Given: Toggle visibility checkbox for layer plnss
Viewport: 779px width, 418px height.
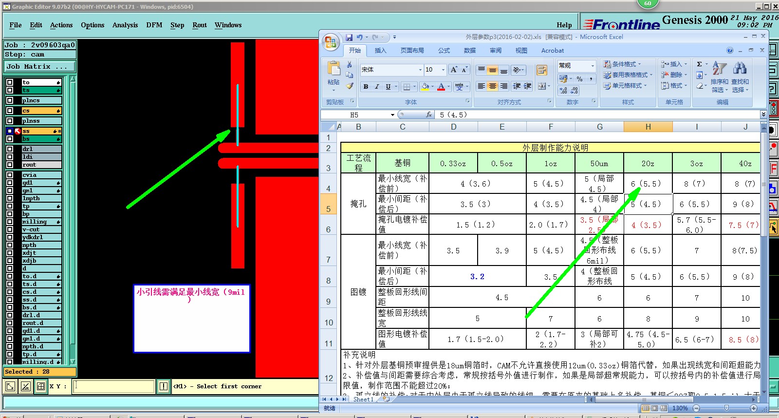Looking at the screenshot, I should tap(10, 121).
